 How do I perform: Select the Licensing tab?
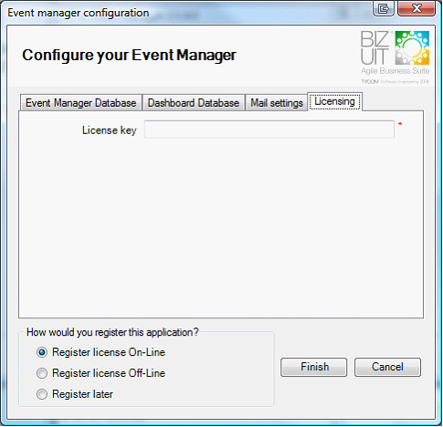pos(334,101)
